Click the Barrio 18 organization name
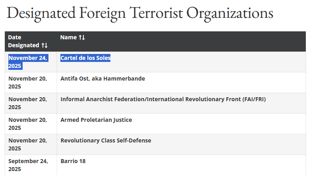Image resolution: width=311 pixels, height=175 pixels. [x=73, y=161]
